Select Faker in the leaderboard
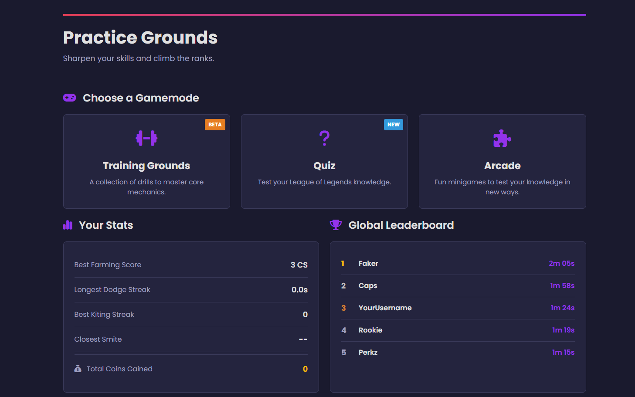Viewport: 635px width, 397px height. (368, 263)
